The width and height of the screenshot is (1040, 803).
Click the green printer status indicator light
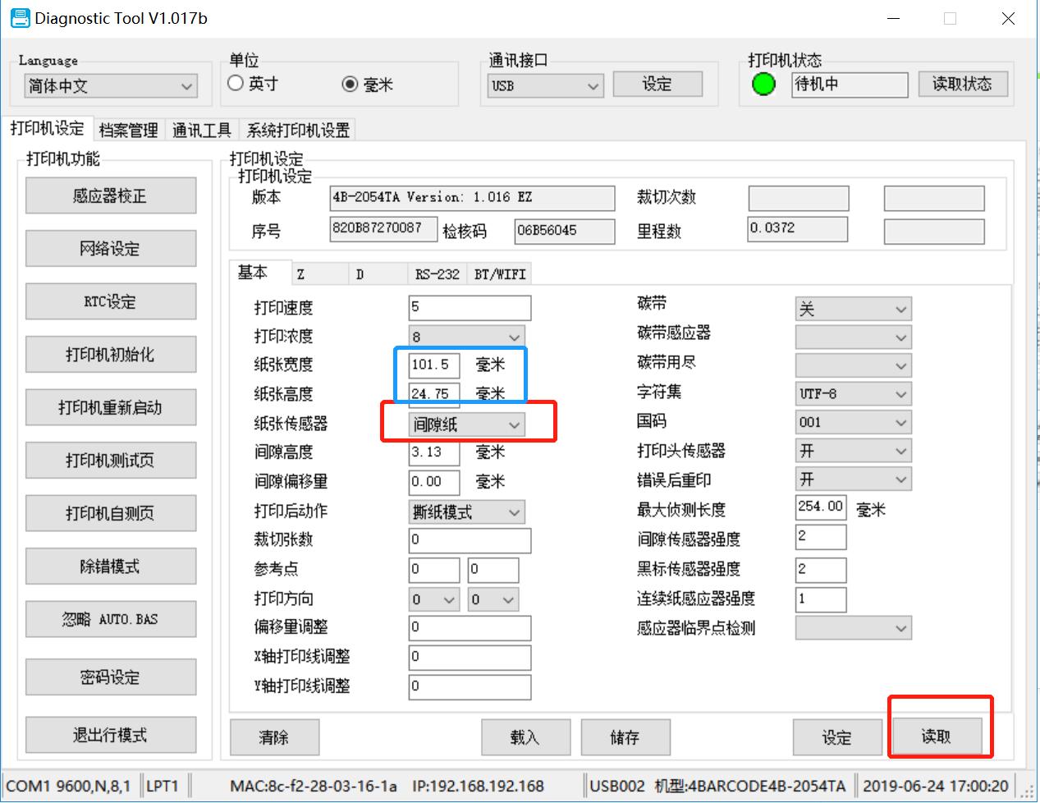tap(763, 83)
